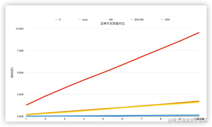
Task: Click x-axis tick label 4
Action: 84,119
